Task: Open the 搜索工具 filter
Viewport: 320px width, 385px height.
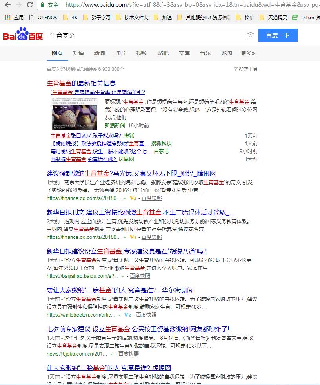Action: (245, 69)
